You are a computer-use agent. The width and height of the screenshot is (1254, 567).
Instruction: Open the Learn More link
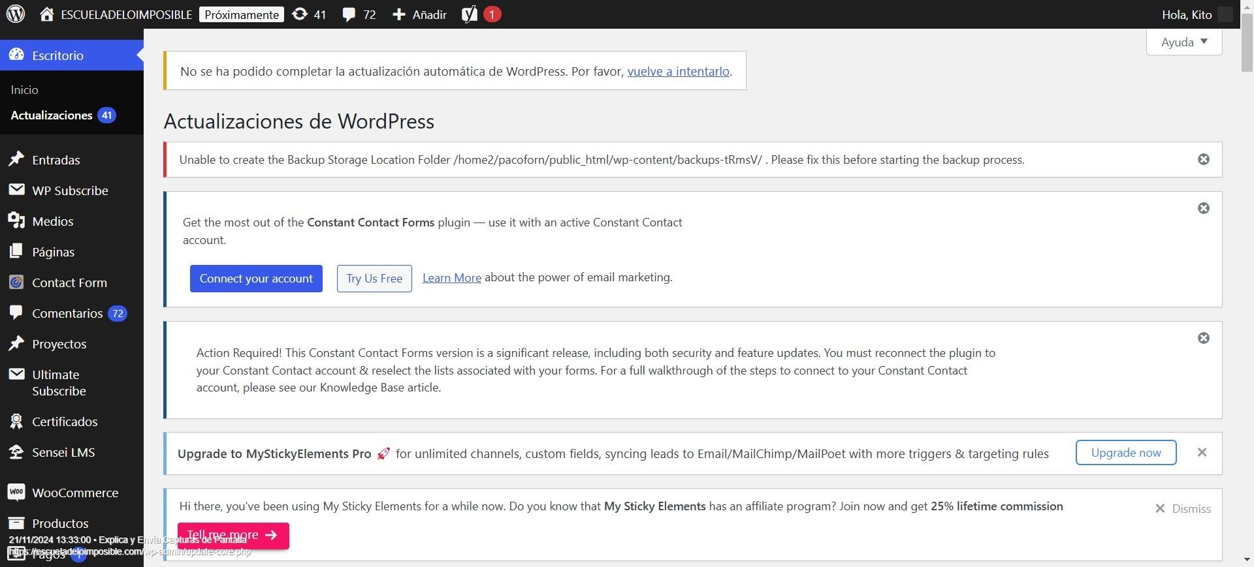point(452,277)
